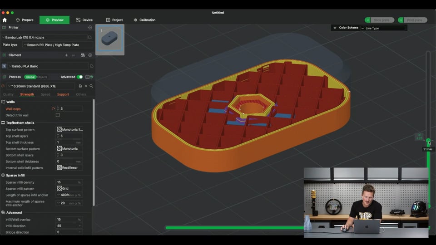
Task: Edit the Bambu Lab X1E printer preset
Action: pyautogui.click(x=90, y=37)
